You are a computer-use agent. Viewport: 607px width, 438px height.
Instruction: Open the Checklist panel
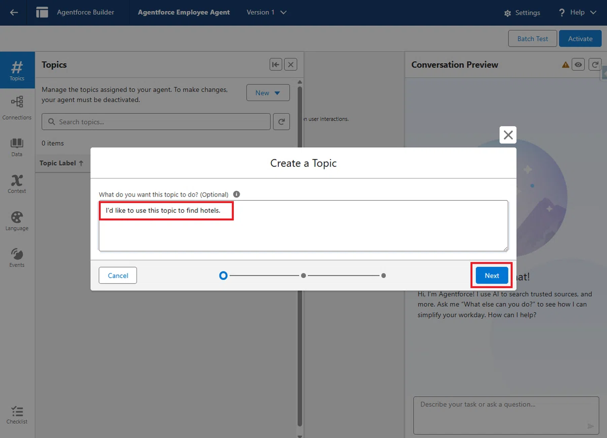pyautogui.click(x=17, y=415)
